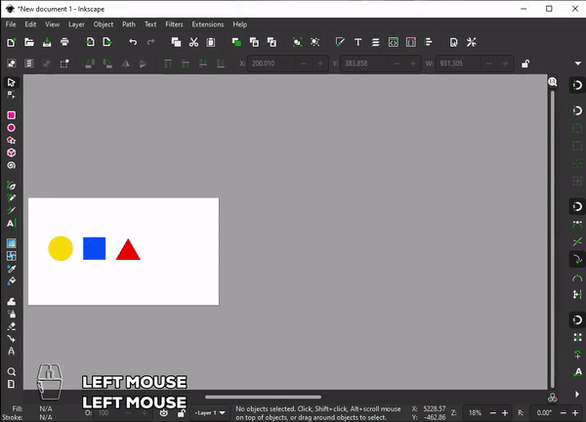Open the Filters menu

tap(174, 23)
